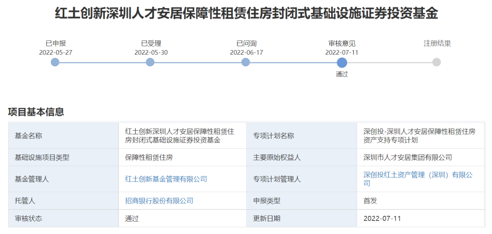The image size is (492, 234).
Task: Click the 基础设施项目类型 header cell
Action: coord(63,158)
